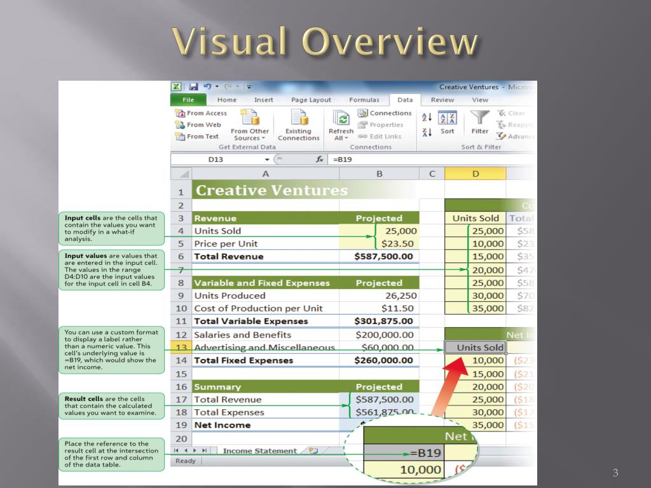
Task: Select column B header
Action: (x=379, y=173)
